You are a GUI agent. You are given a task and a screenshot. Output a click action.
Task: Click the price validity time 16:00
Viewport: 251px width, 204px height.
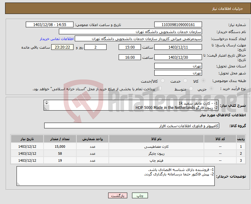click(x=130, y=57)
